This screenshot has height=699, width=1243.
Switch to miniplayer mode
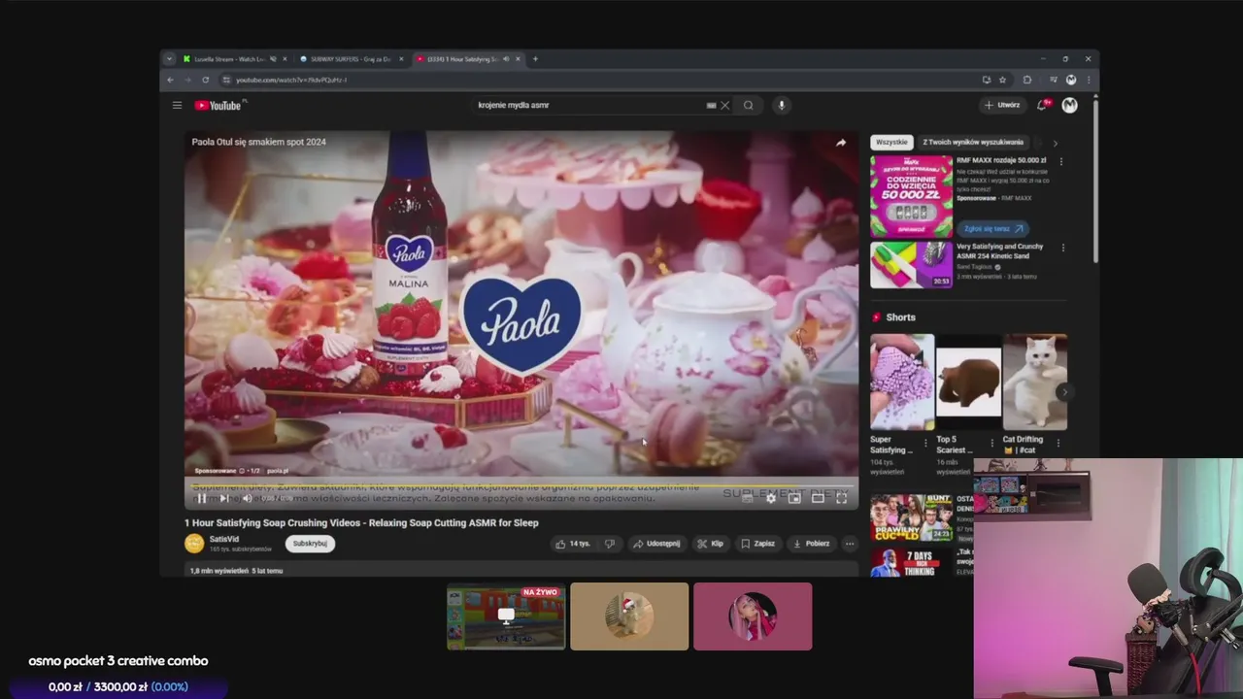pos(794,498)
